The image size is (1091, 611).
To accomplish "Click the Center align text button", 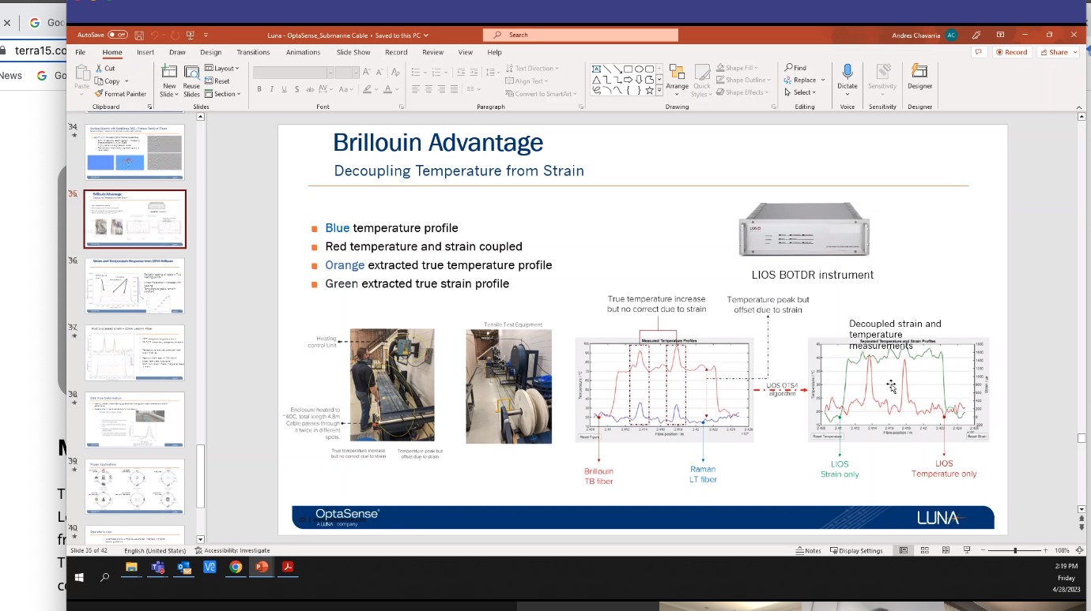I will point(428,89).
